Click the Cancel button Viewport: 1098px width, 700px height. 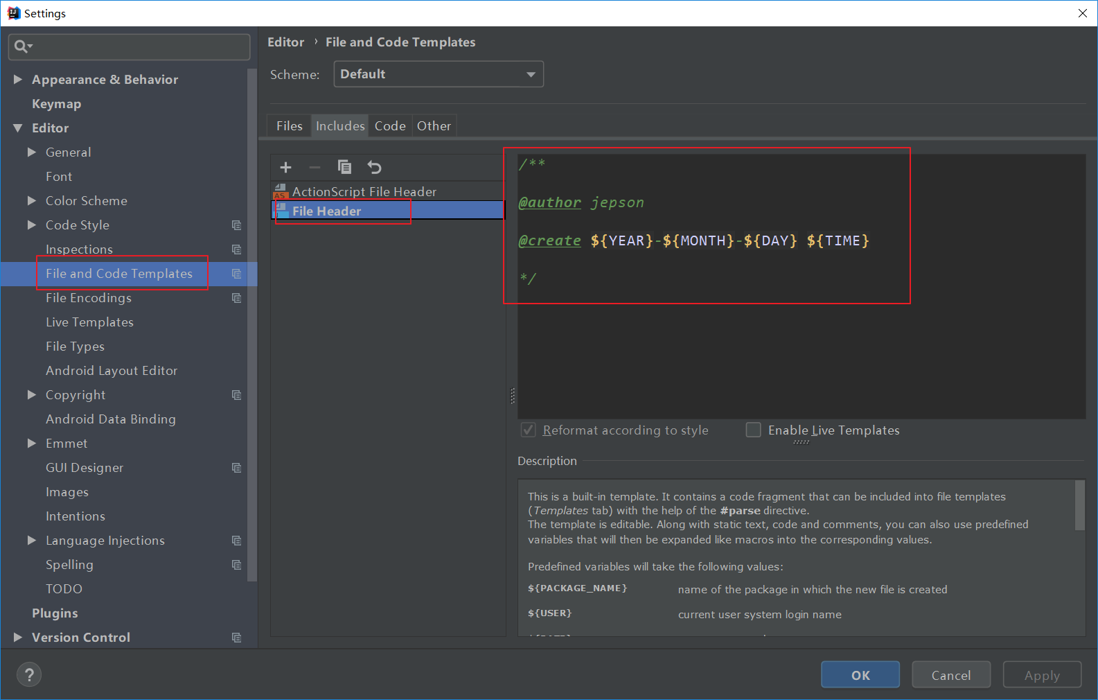point(951,675)
